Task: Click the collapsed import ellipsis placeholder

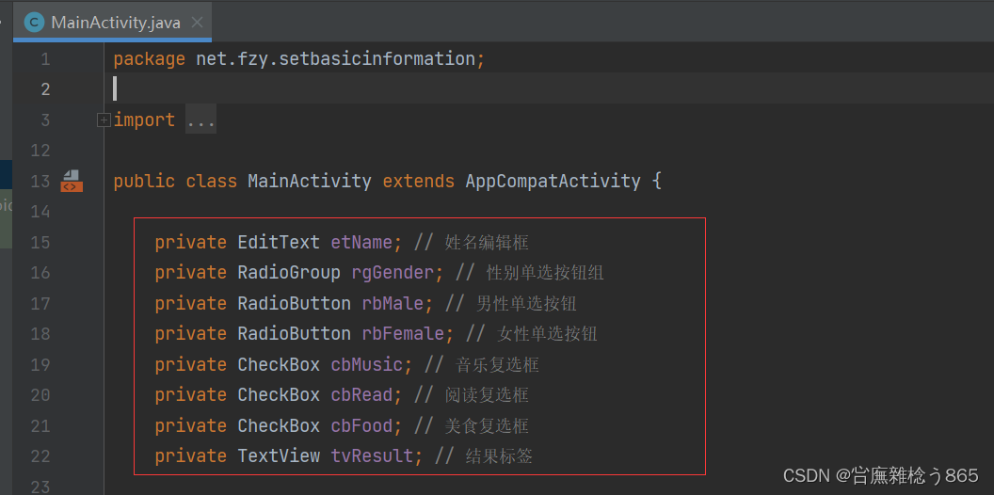Action: click(200, 120)
